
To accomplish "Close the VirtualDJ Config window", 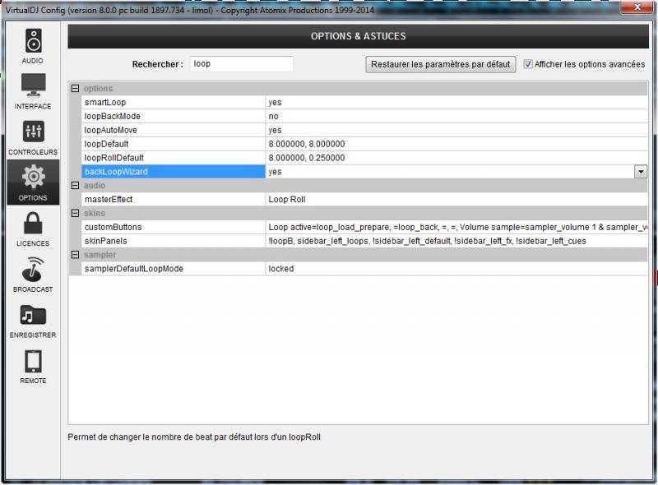I will (x=637, y=7).
